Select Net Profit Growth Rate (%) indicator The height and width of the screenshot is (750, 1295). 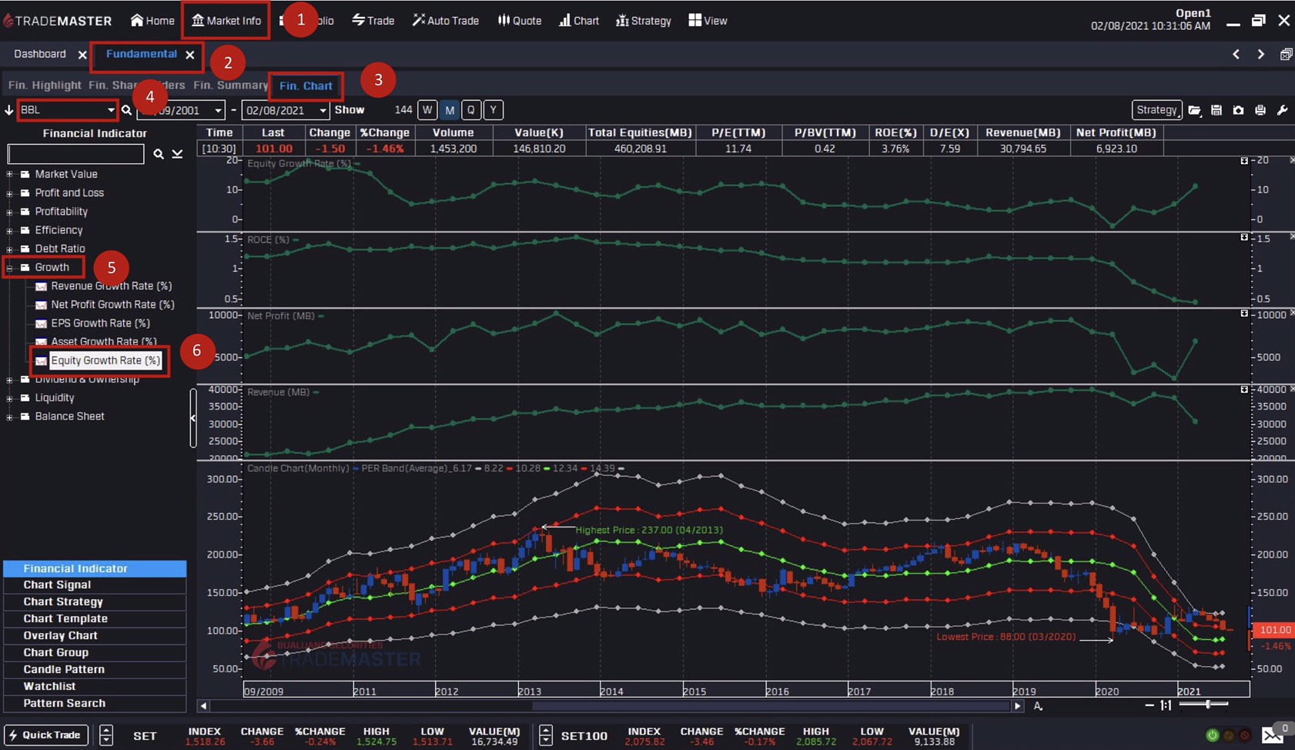112,304
